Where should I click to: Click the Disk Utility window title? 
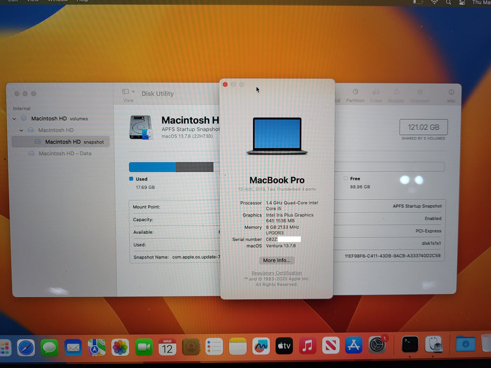(x=157, y=94)
